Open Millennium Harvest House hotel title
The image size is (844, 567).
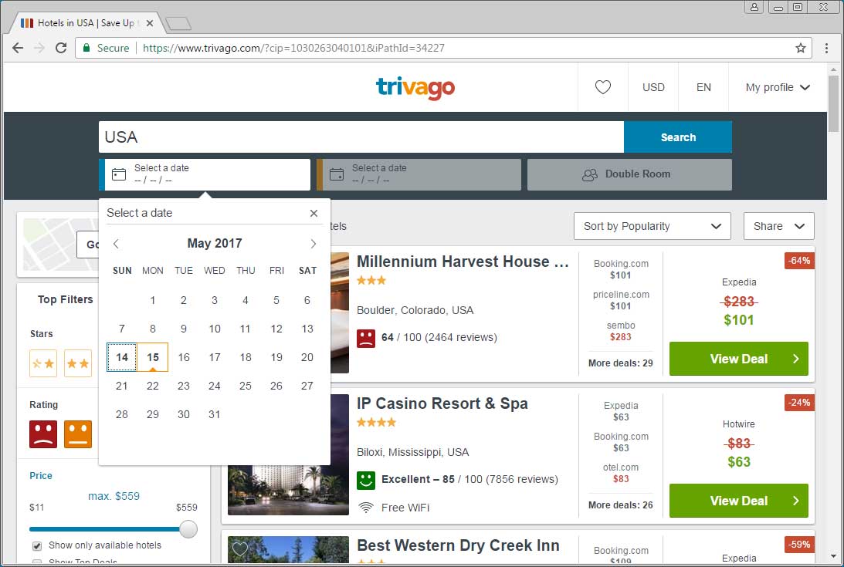pos(463,262)
